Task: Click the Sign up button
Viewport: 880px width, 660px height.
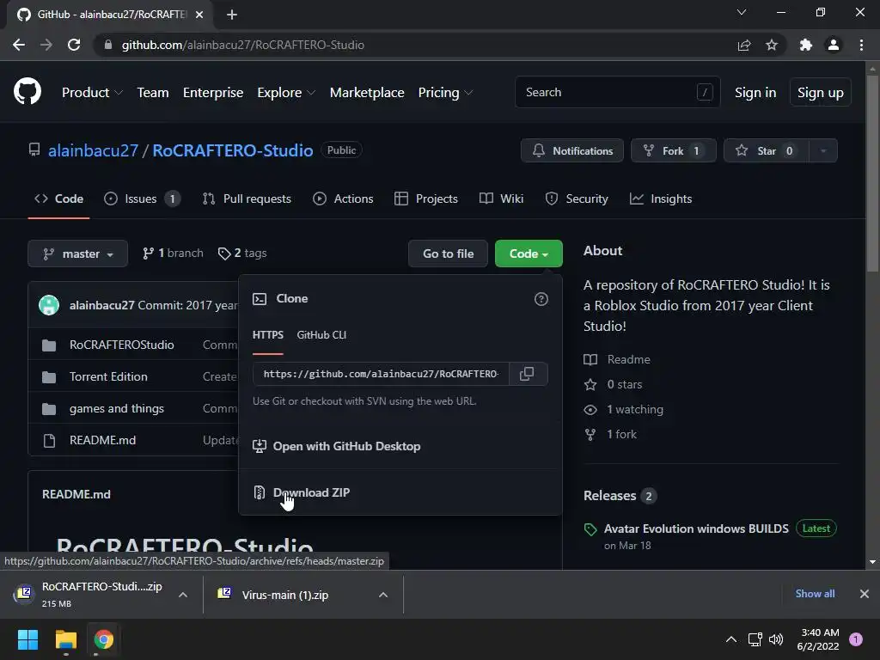Action: tap(821, 93)
